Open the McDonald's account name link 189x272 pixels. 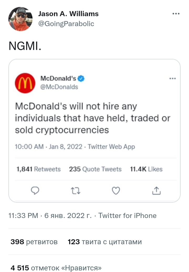pyautogui.click(x=58, y=78)
